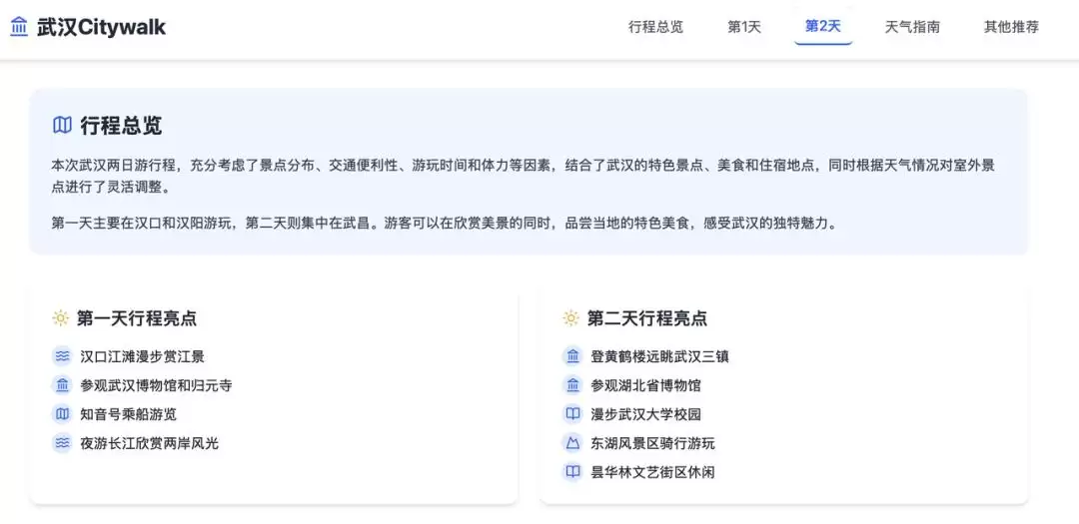Click the waves icon next to 汉口江滩漫步赏江景
1079x524 pixels.
point(63,356)
